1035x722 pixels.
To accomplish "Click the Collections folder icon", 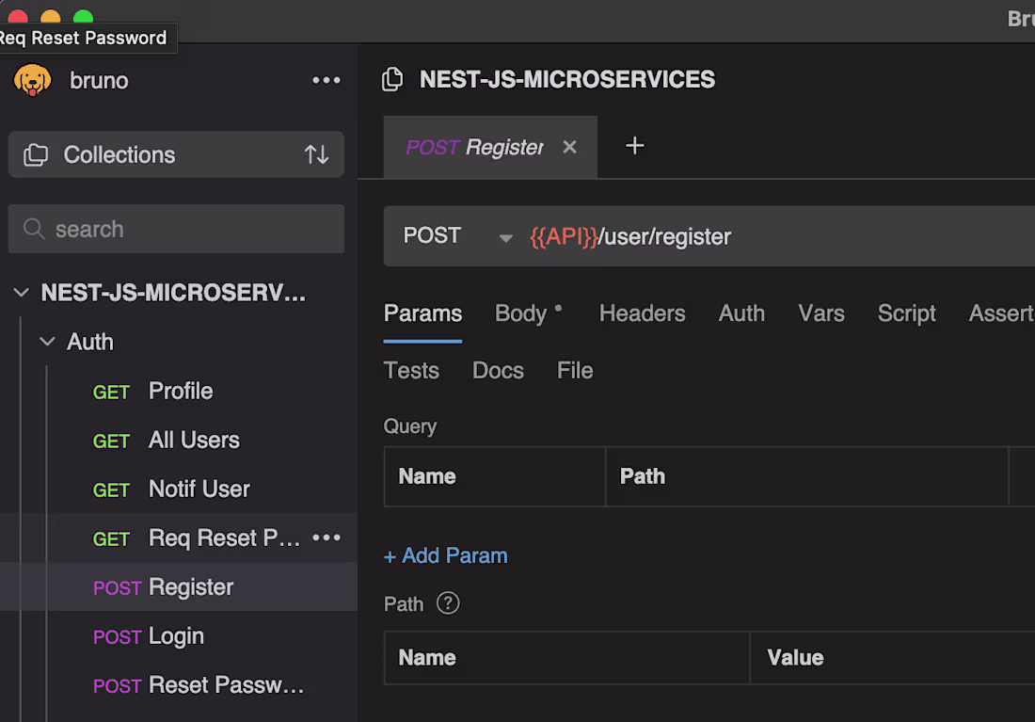I will (x=36, y=154).
